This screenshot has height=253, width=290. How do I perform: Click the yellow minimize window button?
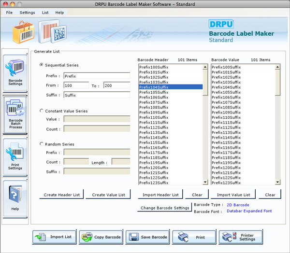(13, 4)
